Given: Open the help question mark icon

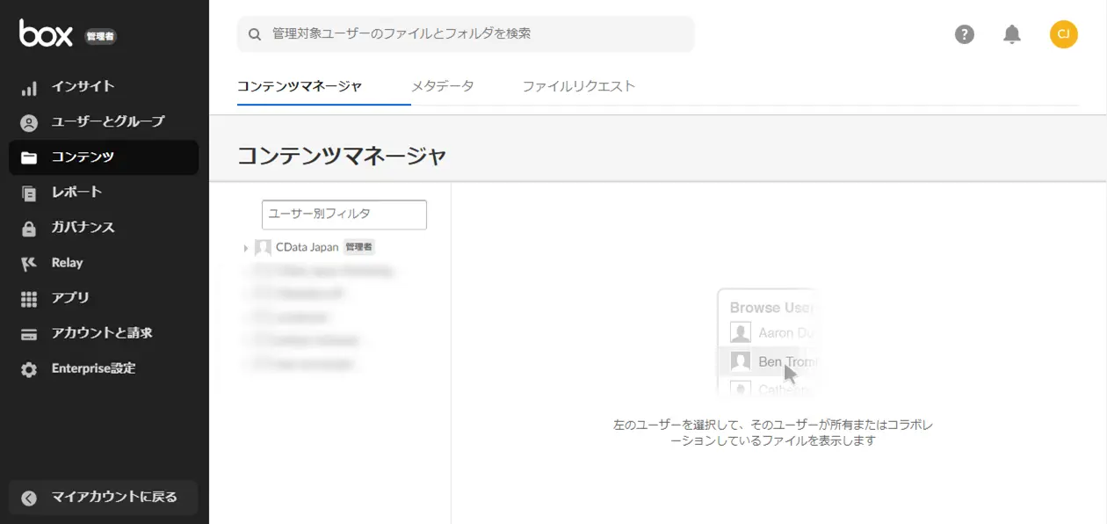Looking at the screenshot, I should click(x=965, y=34).
